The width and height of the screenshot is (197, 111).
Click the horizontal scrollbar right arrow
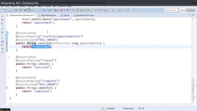[190, 105]
